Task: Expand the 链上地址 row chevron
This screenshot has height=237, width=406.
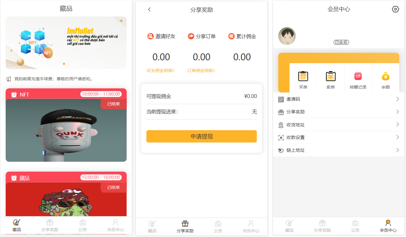Action: point(397,150)
